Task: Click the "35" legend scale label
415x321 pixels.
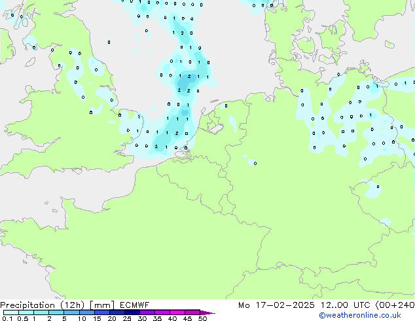Action: (157, 318)
